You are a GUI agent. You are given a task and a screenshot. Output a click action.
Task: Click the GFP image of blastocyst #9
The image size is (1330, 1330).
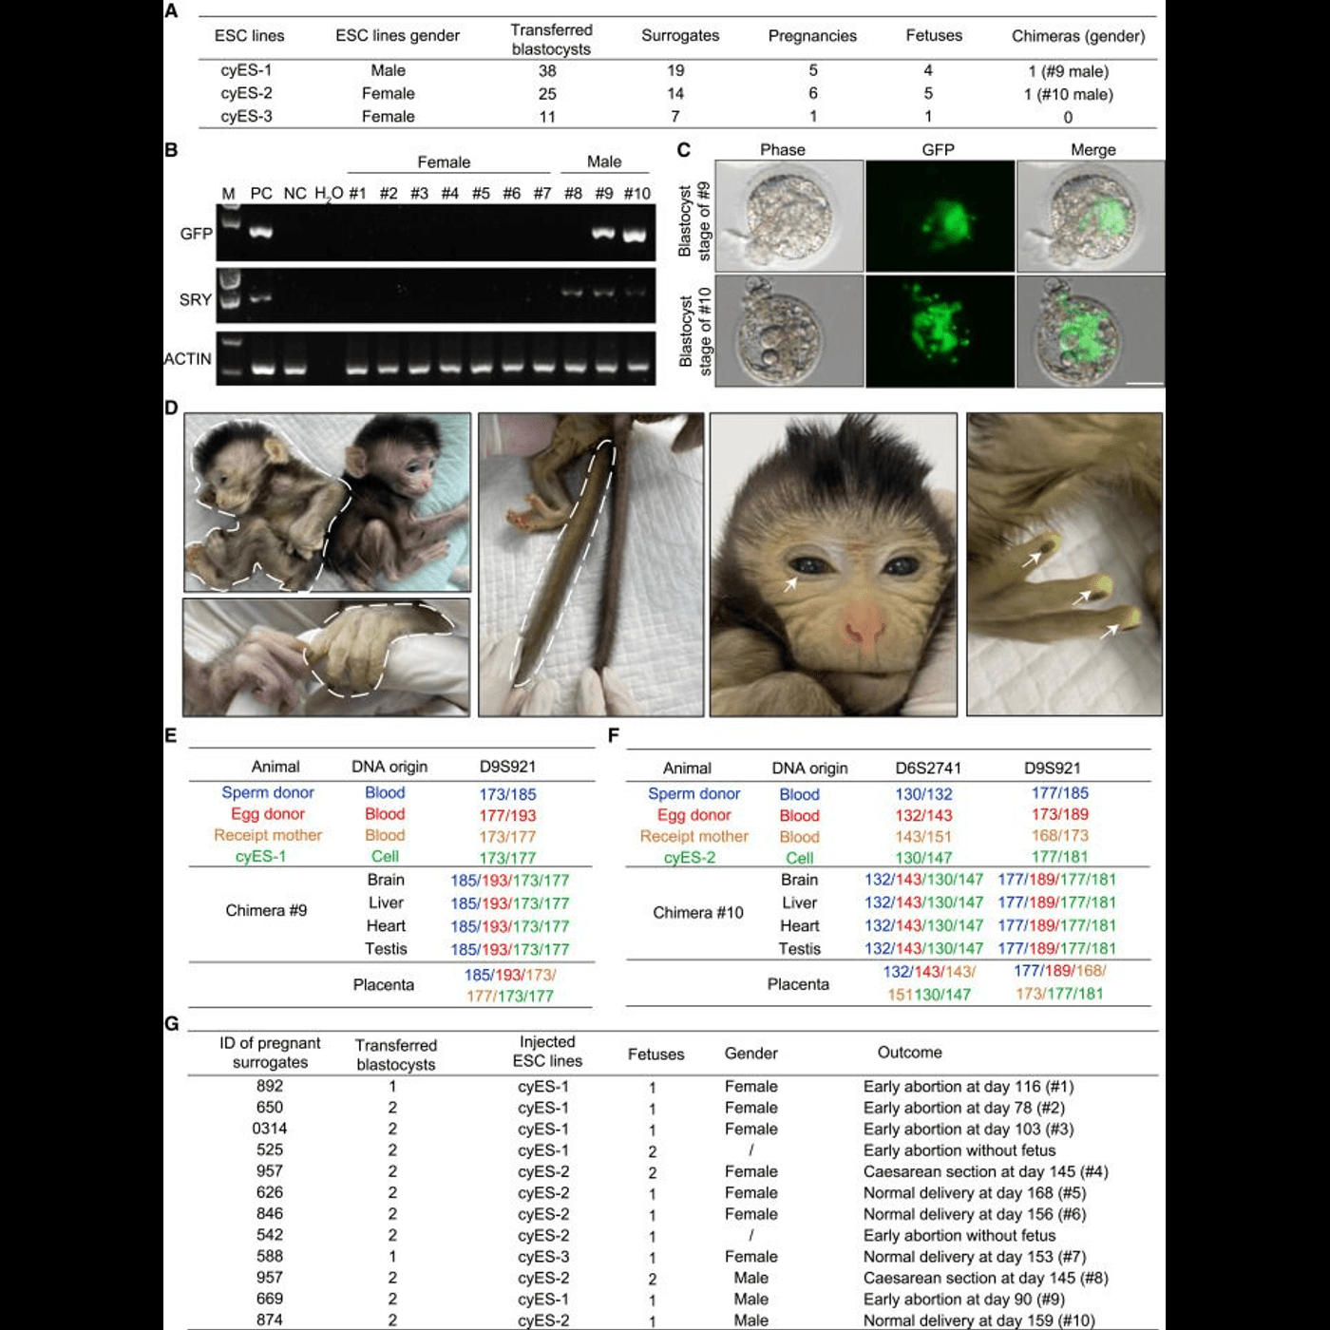pos(939,216)
